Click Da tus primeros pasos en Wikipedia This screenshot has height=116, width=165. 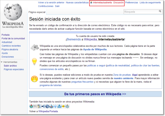(95, 94)
